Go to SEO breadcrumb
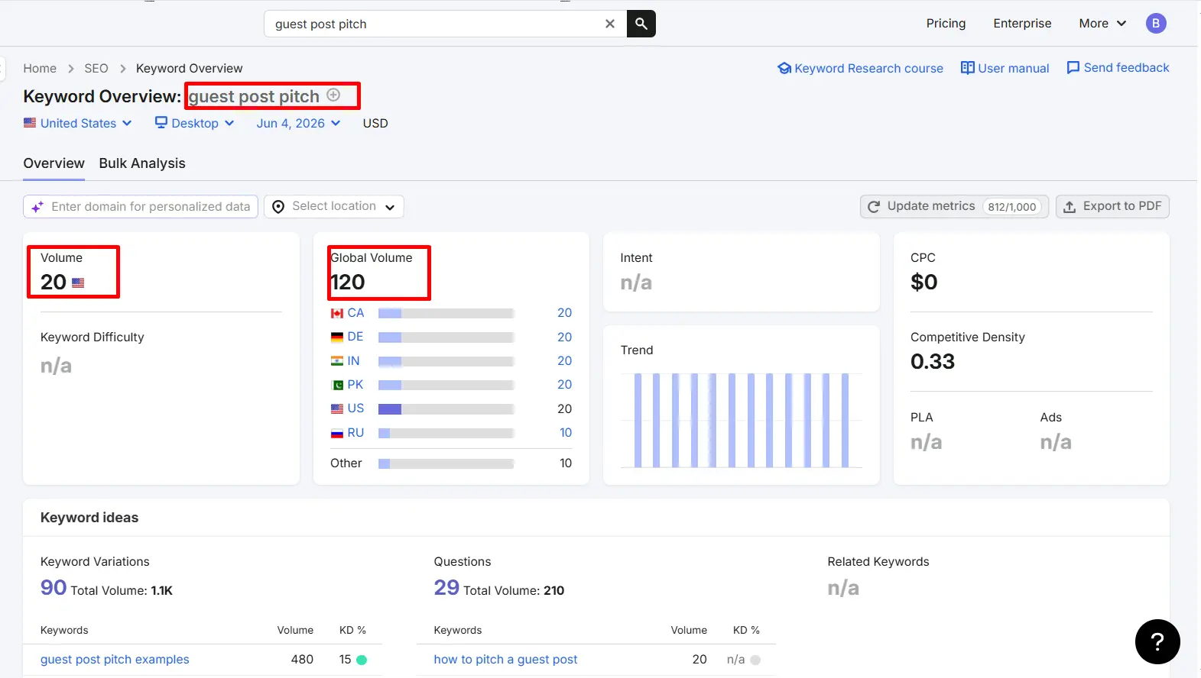 [96, 68]
